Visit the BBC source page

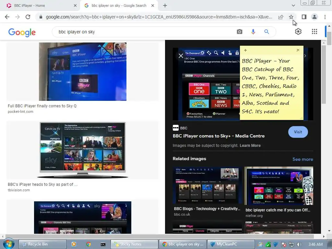tap(298, 132)
